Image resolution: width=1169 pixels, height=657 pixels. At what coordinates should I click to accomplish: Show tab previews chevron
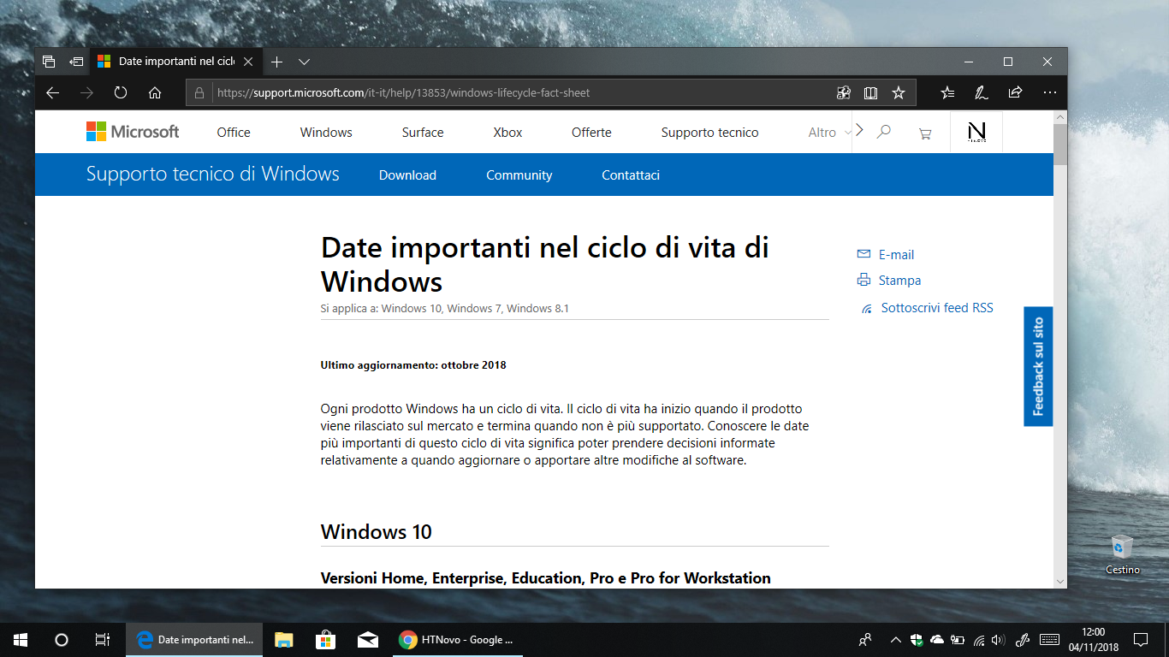pyautogui.click(x=304, y=62)
